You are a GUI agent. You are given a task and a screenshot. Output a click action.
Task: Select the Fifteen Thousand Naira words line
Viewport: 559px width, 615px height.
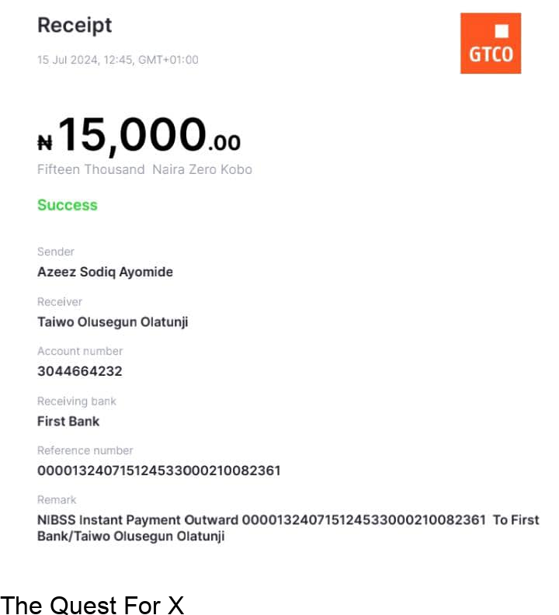click(x=144, y=169)
